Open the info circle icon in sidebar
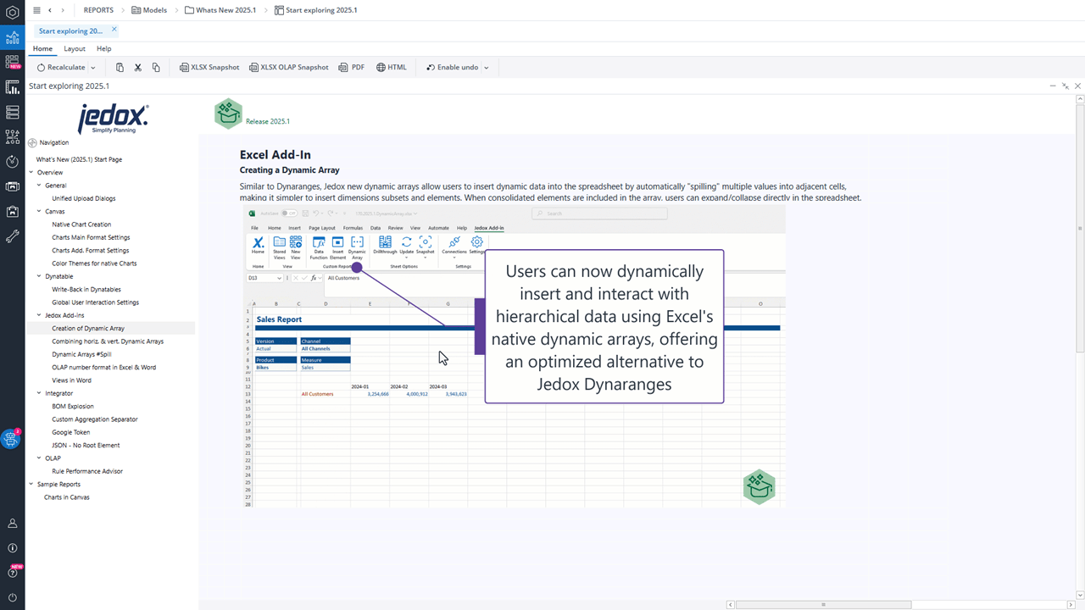 [x=12, y=548]
